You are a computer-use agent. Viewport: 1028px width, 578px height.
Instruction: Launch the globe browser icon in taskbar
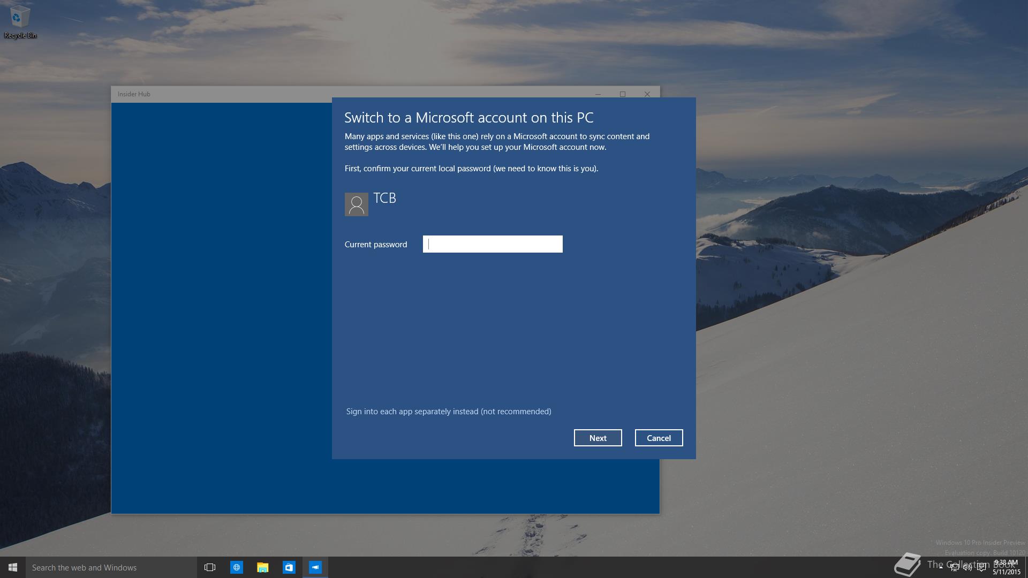coord(236,567)
